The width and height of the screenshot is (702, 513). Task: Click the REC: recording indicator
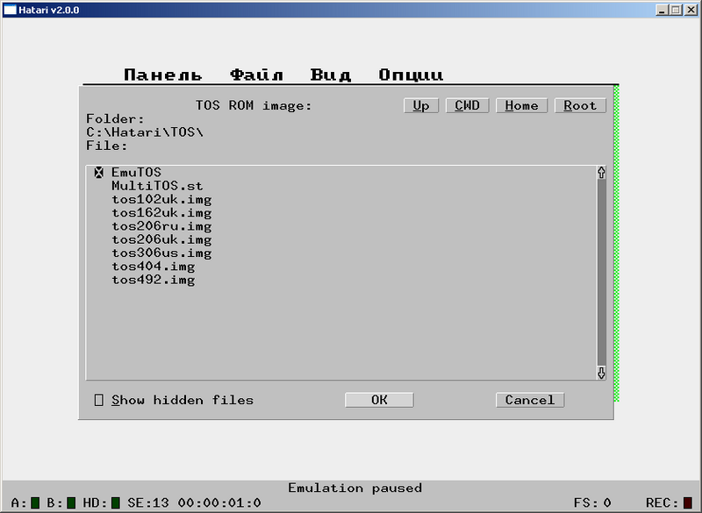[x=688, y=502]
